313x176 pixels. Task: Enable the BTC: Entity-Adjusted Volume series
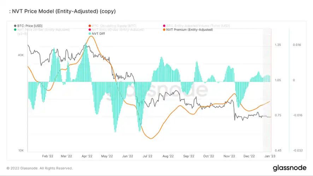pyautogui.click(x=196, y=26)
